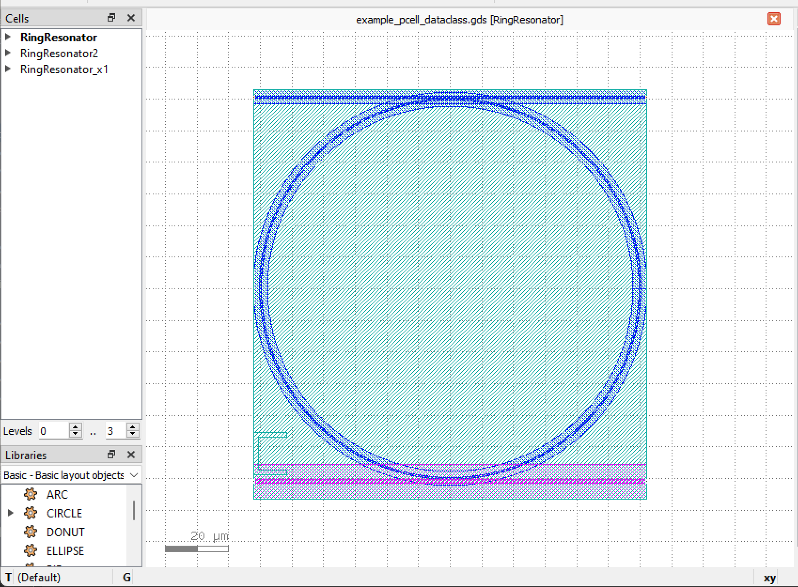The height and width of the screenshot is (587, 798).
Task: Select the DONUT gear icon
Action: (31, 532)
